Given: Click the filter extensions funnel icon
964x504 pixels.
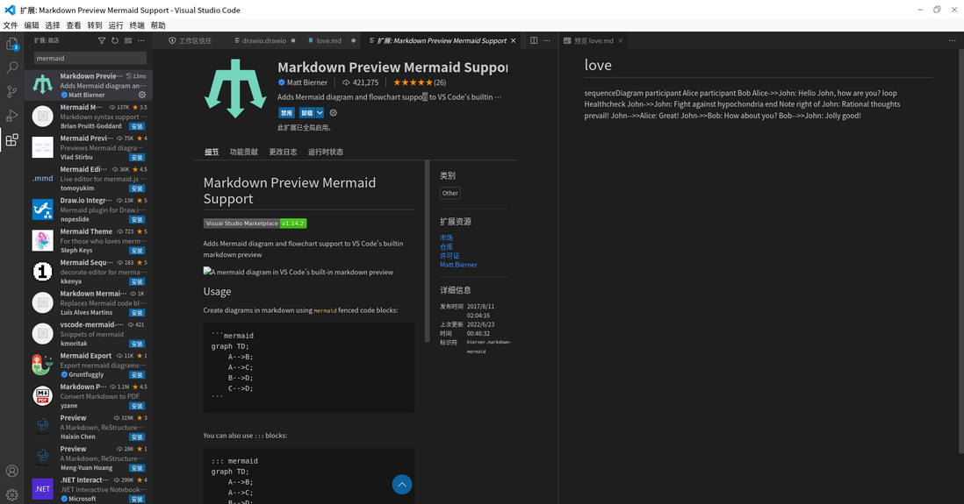Looking at the screenshot, I should 102,40.
